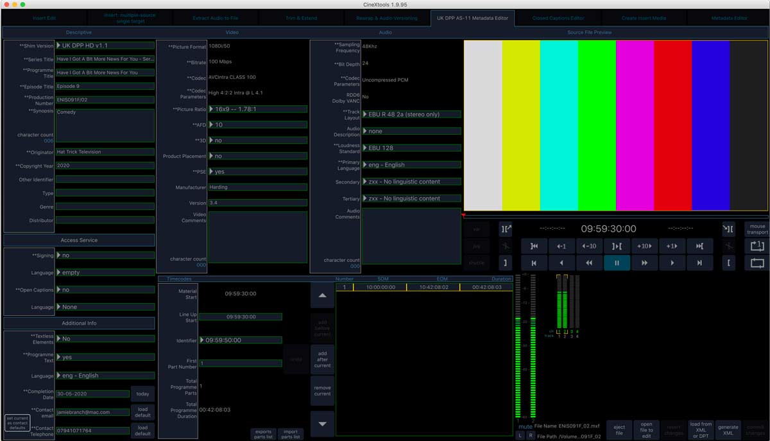This screenshot has height=441, width=770.
Task: Open the Primary Language dropdown in Audio
Action: [x=412, y=165]
